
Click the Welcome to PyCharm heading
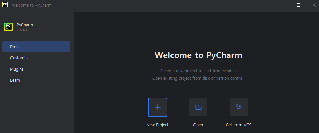[x=198, y=55]
